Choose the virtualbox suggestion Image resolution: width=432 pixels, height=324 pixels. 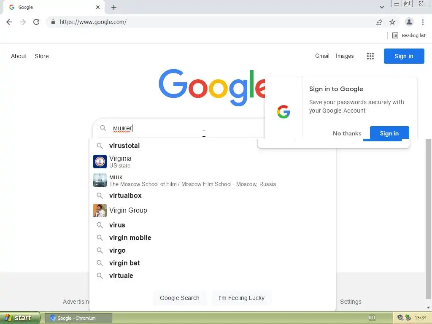tap(213, 196)
